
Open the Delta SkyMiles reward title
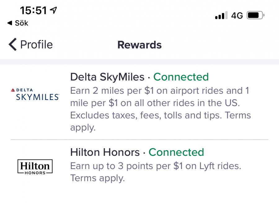[x=107, y=77]
